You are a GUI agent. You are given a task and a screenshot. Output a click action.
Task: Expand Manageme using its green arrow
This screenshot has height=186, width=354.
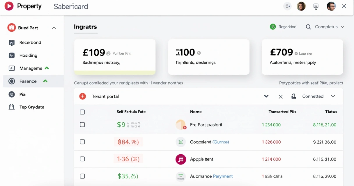47,68
